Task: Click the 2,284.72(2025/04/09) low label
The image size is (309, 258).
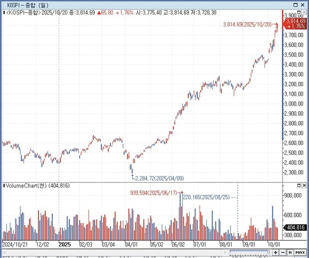Action: click(x=159, y=178)
